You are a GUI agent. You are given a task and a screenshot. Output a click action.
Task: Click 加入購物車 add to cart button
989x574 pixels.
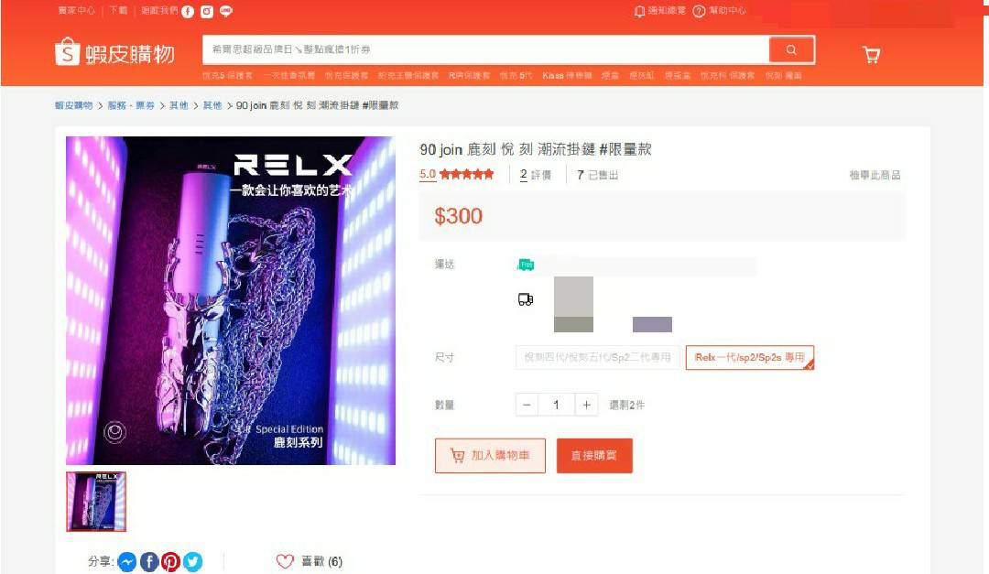tap(490, 455)
